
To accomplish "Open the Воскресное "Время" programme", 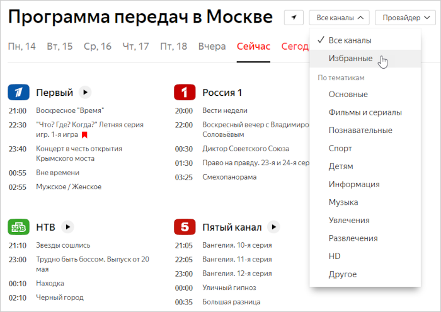I will (70, 110).
